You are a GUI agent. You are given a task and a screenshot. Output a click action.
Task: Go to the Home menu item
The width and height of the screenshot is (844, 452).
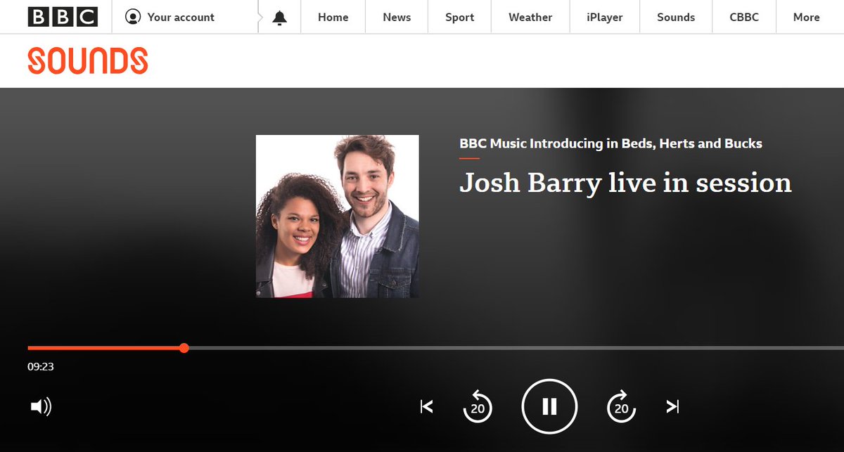(333, 17)
